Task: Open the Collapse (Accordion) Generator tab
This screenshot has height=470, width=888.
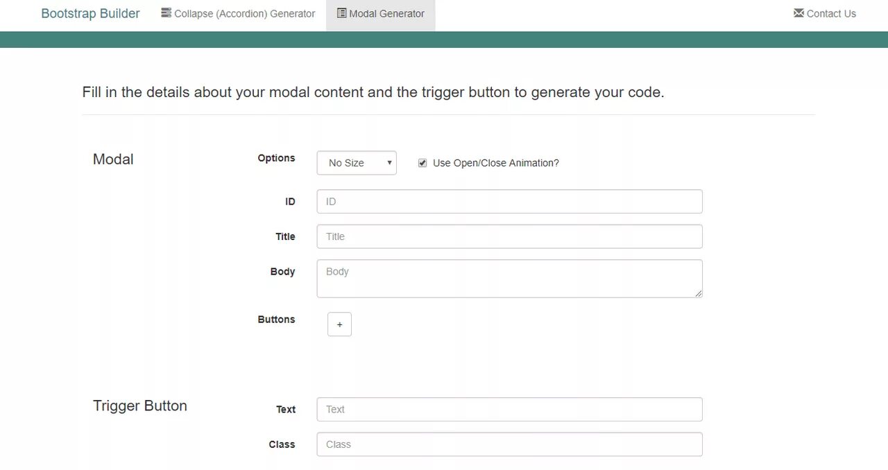Action: tap(244, 14)
